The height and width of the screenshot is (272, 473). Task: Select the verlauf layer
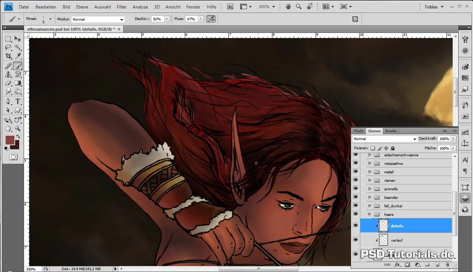[406, 240]
